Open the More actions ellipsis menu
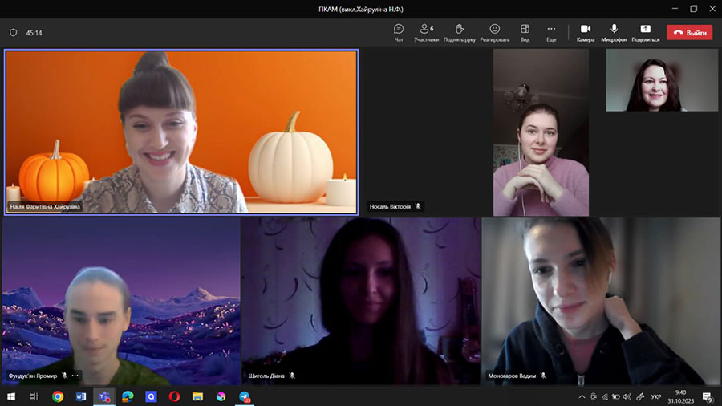The image size is (722, 406). pos(551,33)
